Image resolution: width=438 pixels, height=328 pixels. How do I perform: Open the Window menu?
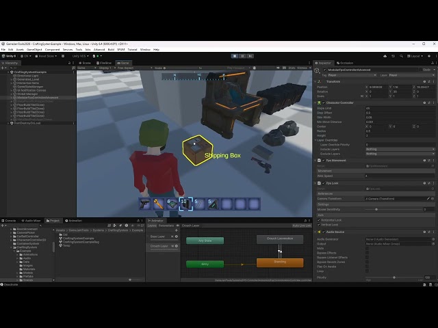145,49
